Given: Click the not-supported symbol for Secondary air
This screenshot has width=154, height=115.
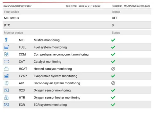Looking at the screenshot, I should tap(113, 83).
